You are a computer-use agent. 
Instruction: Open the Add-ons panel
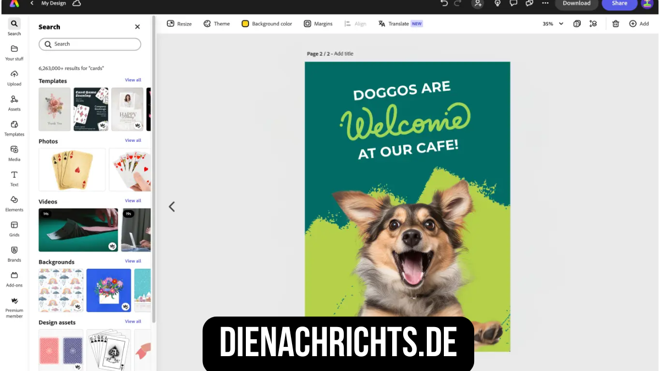point(14,275)
